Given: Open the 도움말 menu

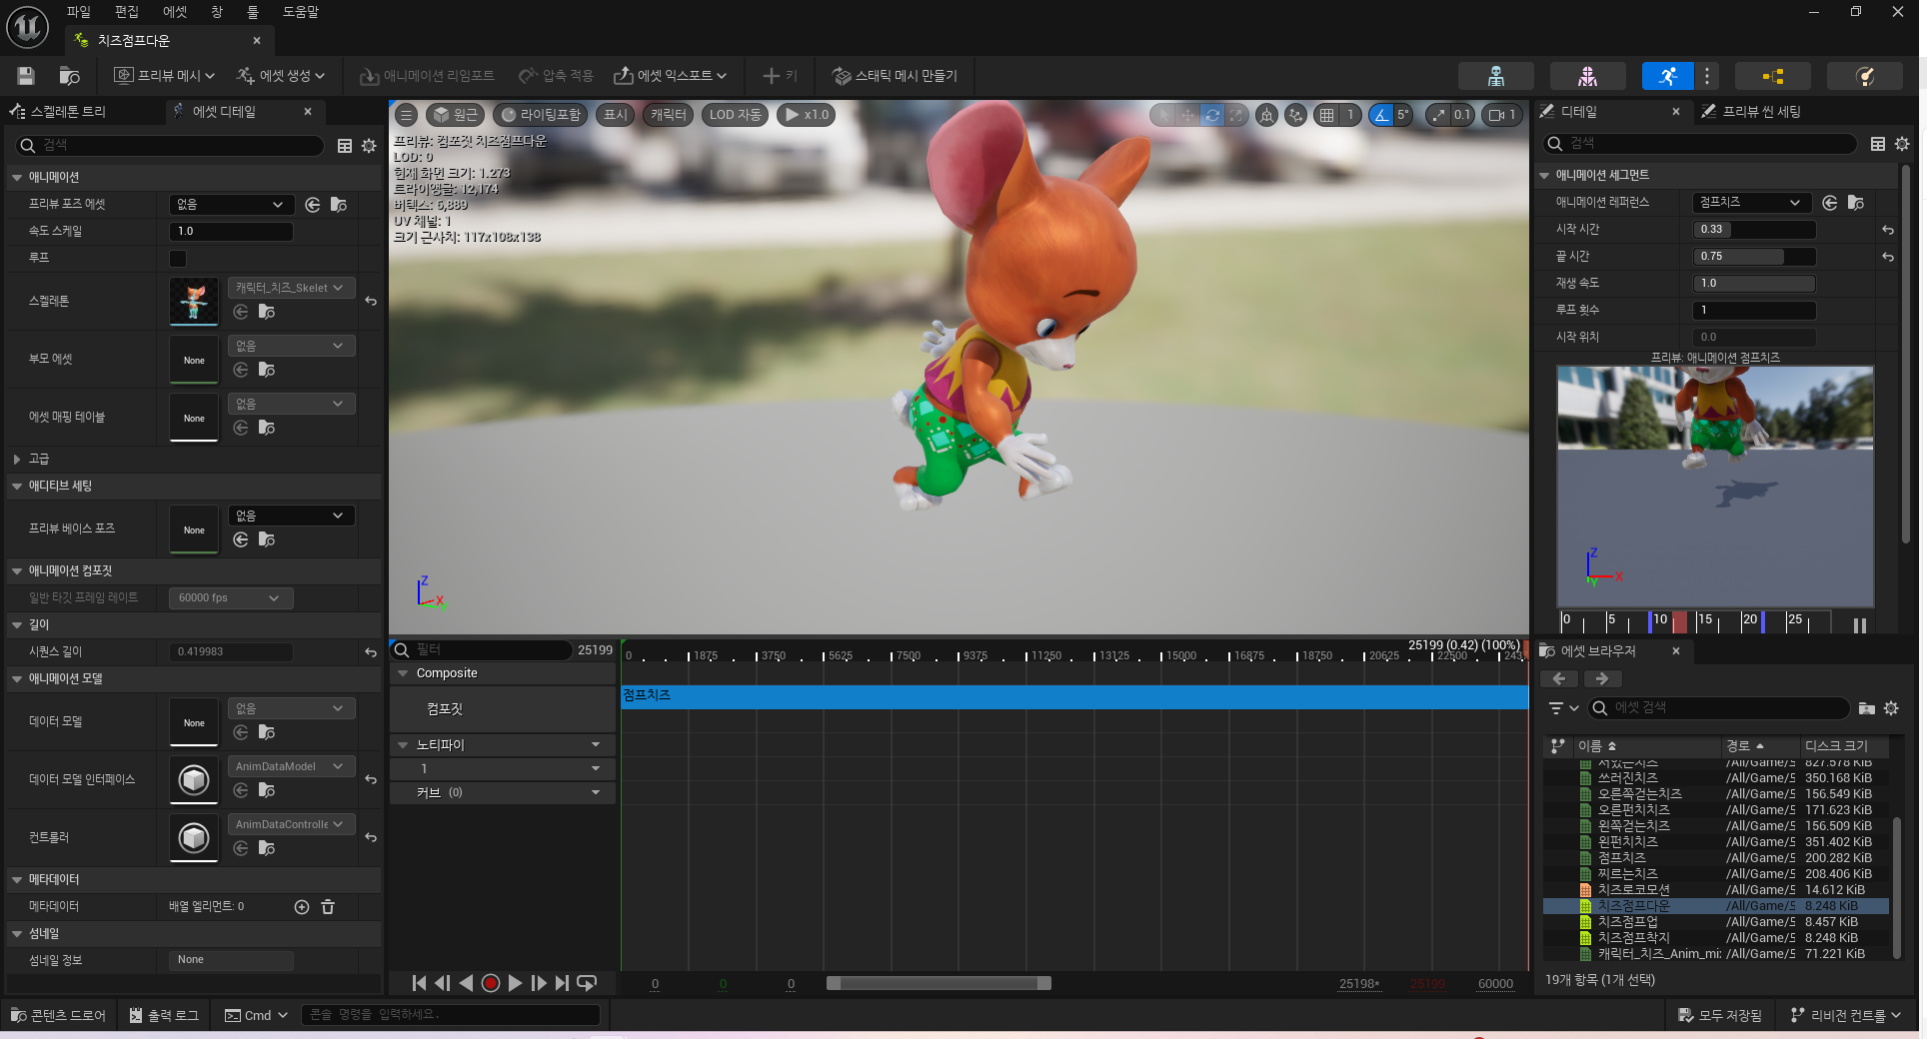Looking at the screenshot, I should point(300,12).
